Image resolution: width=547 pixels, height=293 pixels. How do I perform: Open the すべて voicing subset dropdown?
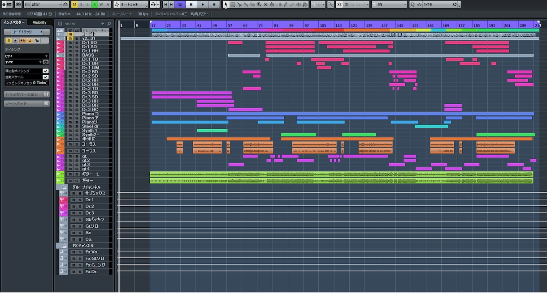[23, 62]
